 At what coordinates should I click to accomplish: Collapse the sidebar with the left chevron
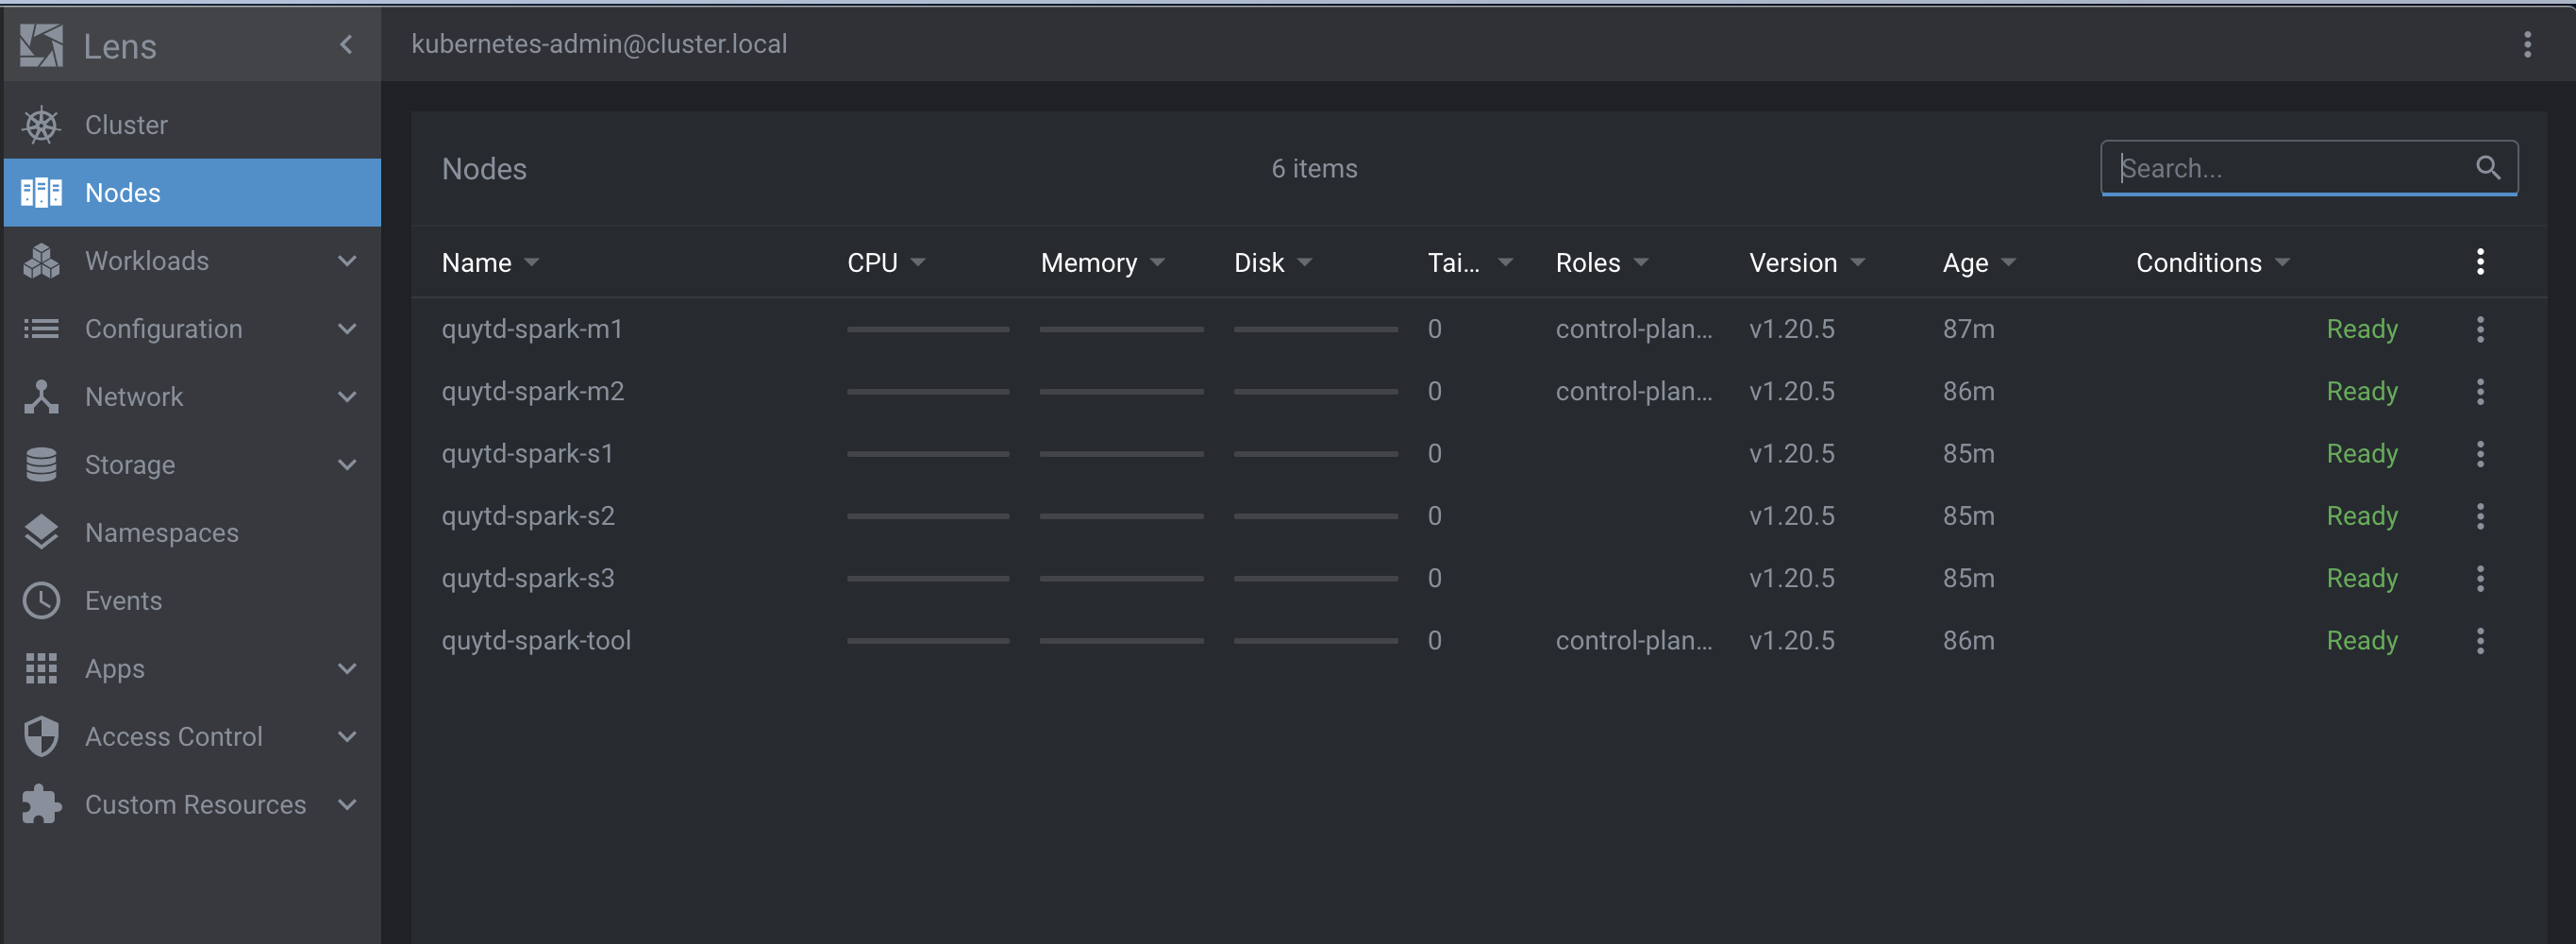[346, 45]
